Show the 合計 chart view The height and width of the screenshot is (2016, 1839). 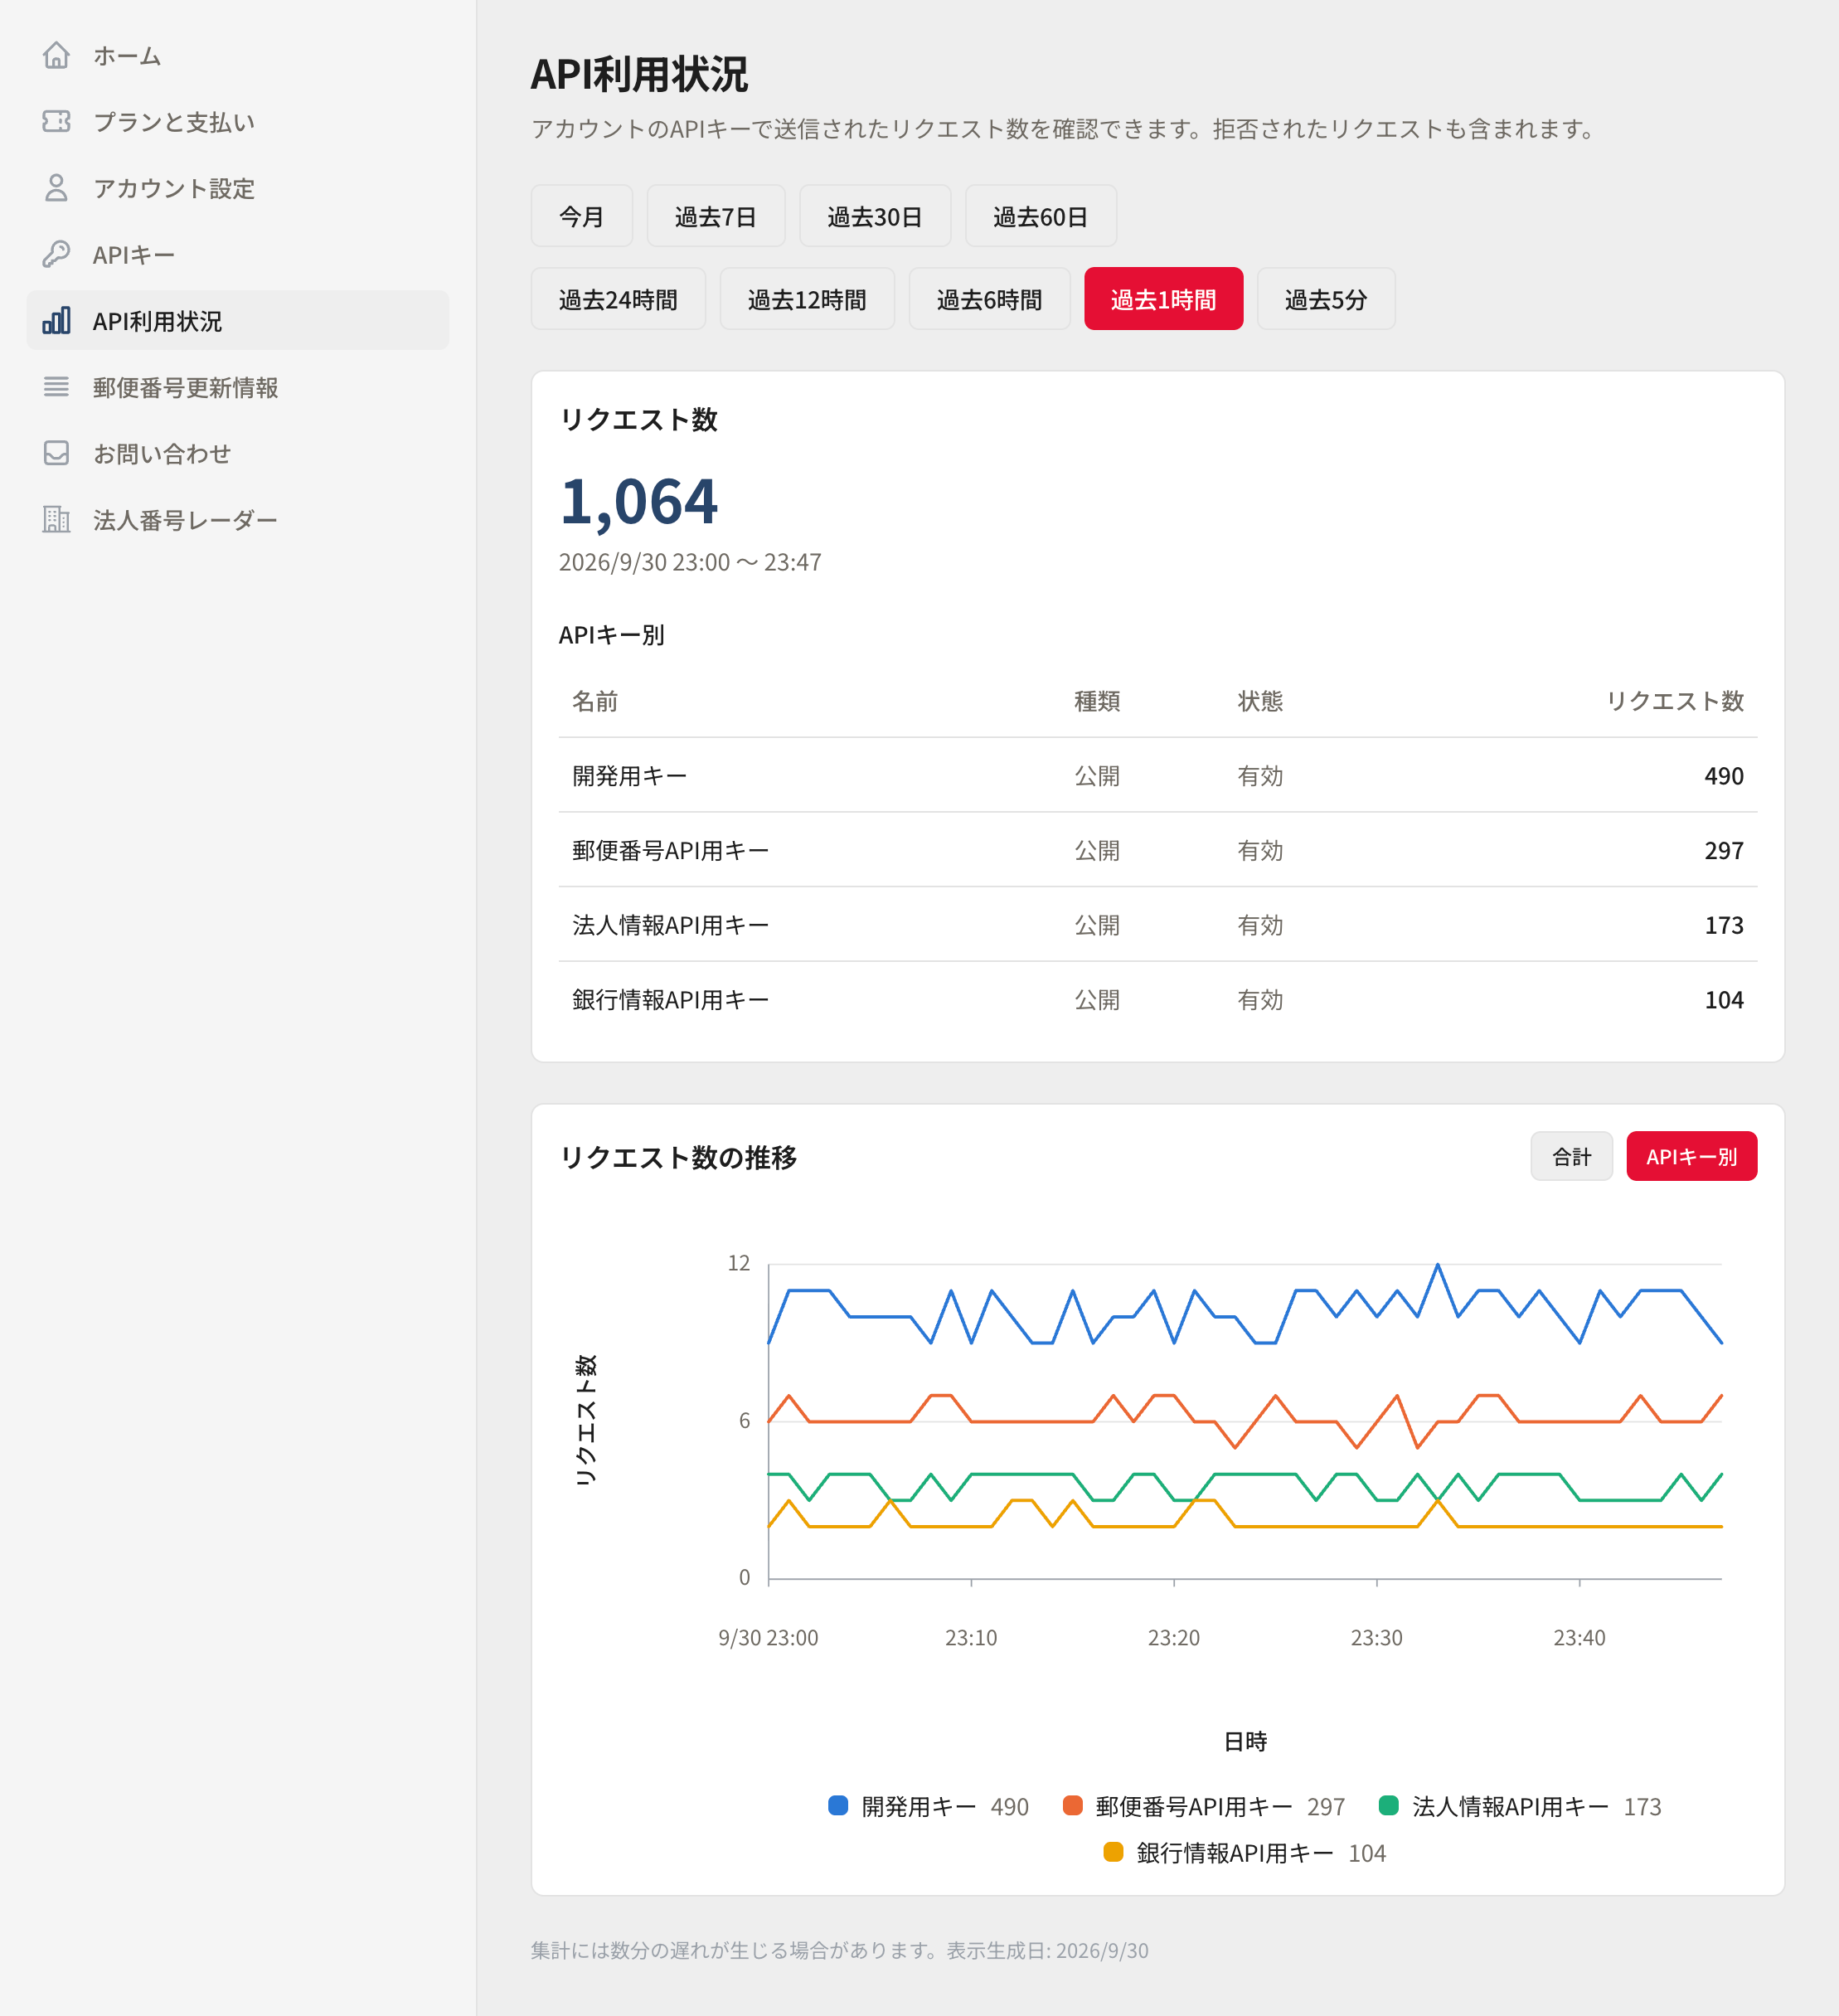pyautogui.click(x=1571, y=1156)
